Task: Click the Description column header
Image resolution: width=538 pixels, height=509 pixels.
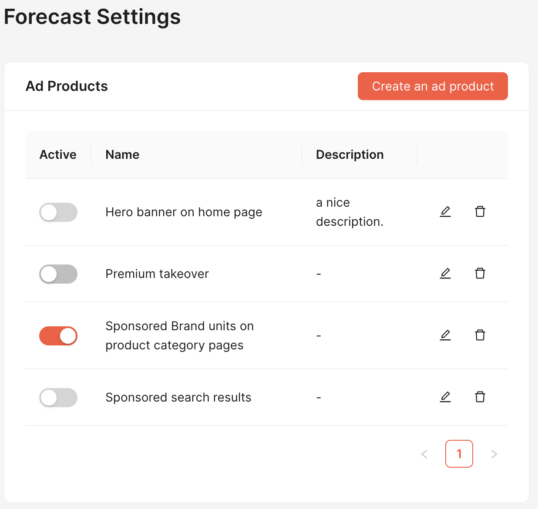Action: pos(350,154)
